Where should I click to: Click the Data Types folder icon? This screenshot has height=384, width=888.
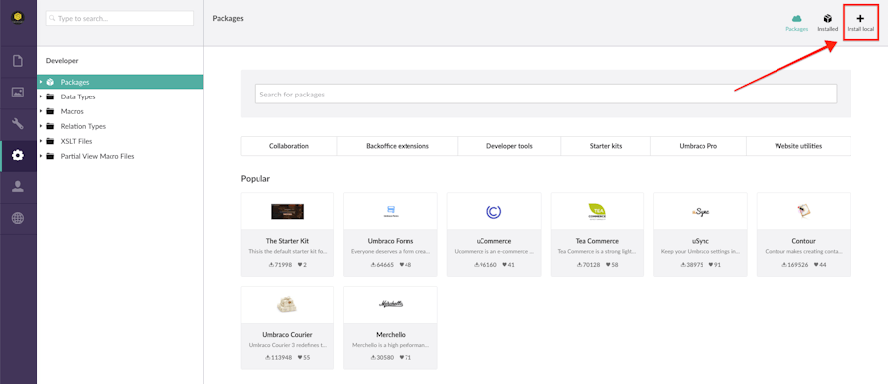[50, 96]
